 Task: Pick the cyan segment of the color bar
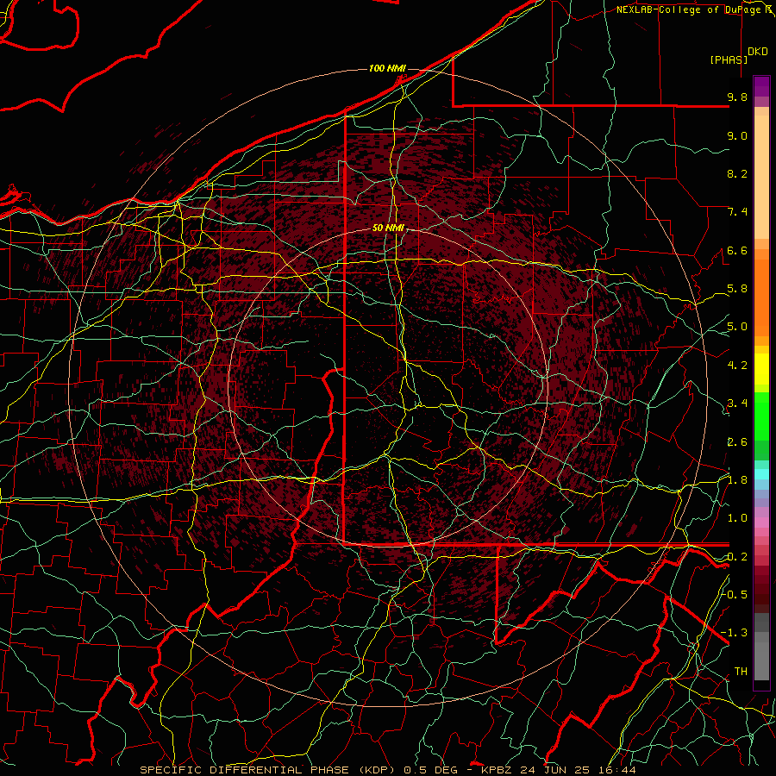pos(761,474)
